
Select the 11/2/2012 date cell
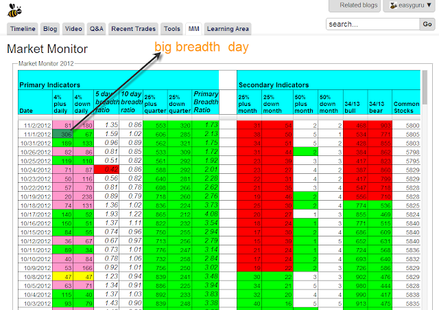[x=35, y=125]
